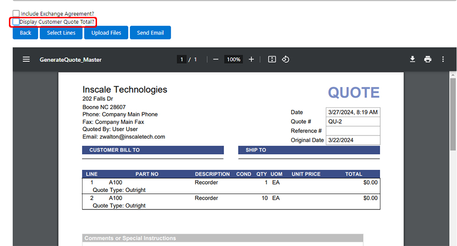The image size is (457, 246).
Task: Click the 202 Falls Dr address line
Action: click(97, 99)
